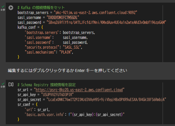Screen dimensions: 175x126
Task: Click the closing brace of kafka_conf
Action: click(18, 57)
